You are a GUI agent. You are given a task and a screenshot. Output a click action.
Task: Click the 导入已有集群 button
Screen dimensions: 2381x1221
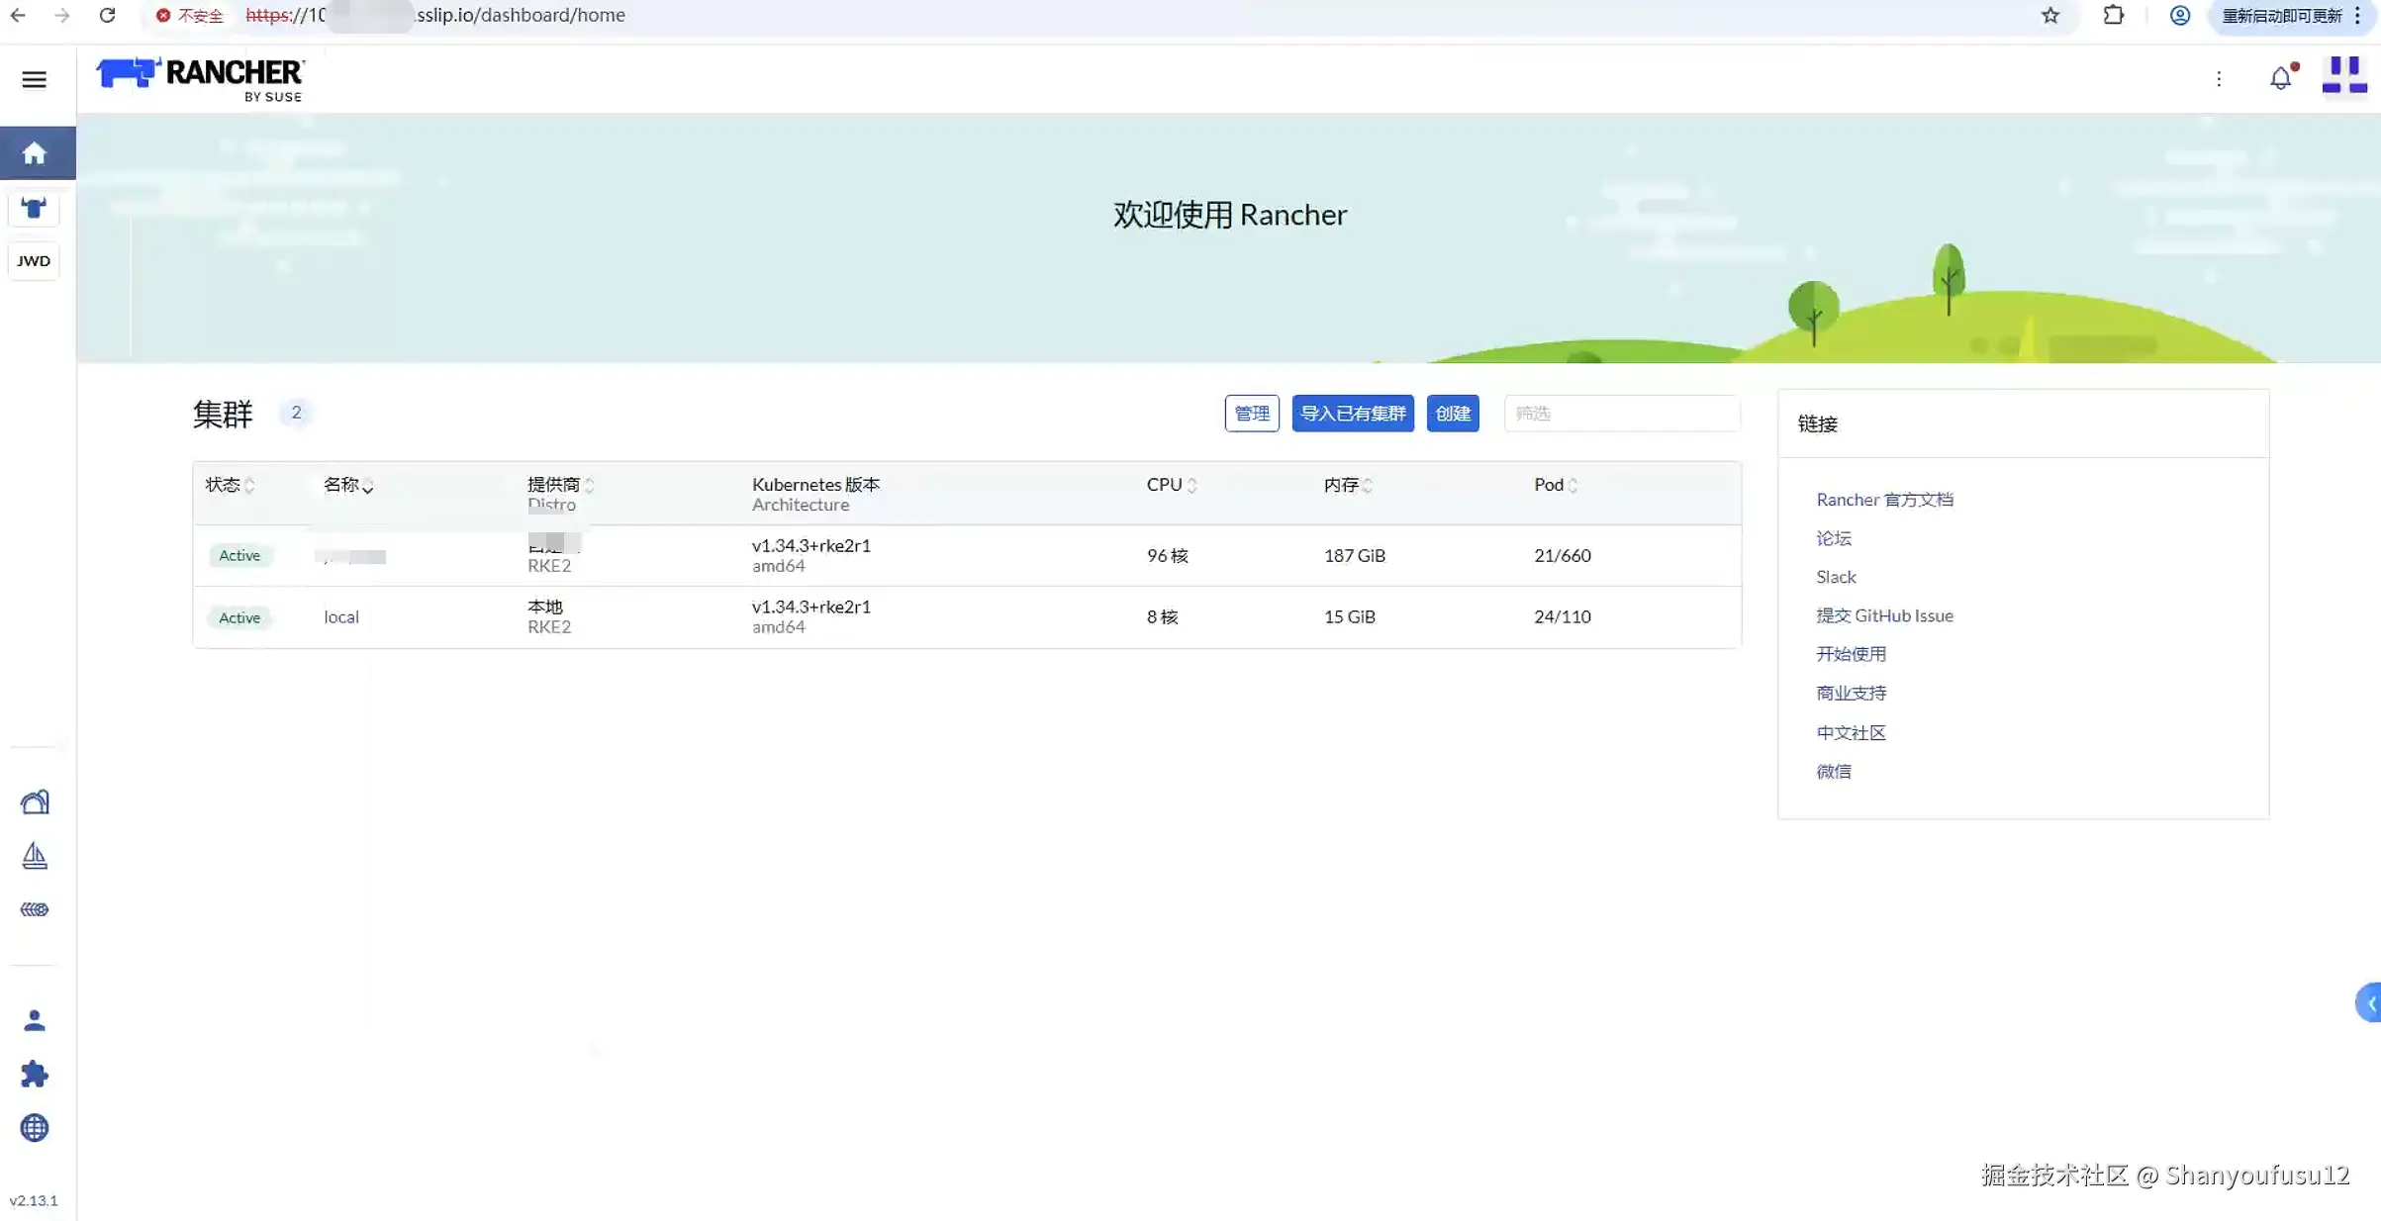click(x=1352, y=414)
